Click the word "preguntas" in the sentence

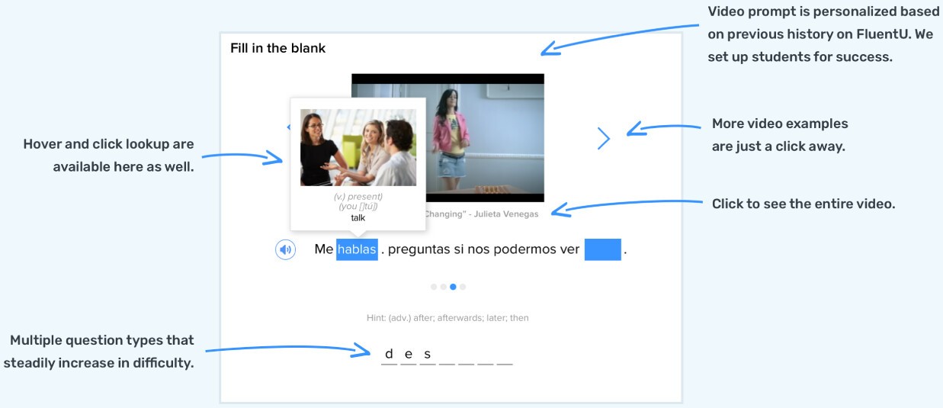[419, 249]
